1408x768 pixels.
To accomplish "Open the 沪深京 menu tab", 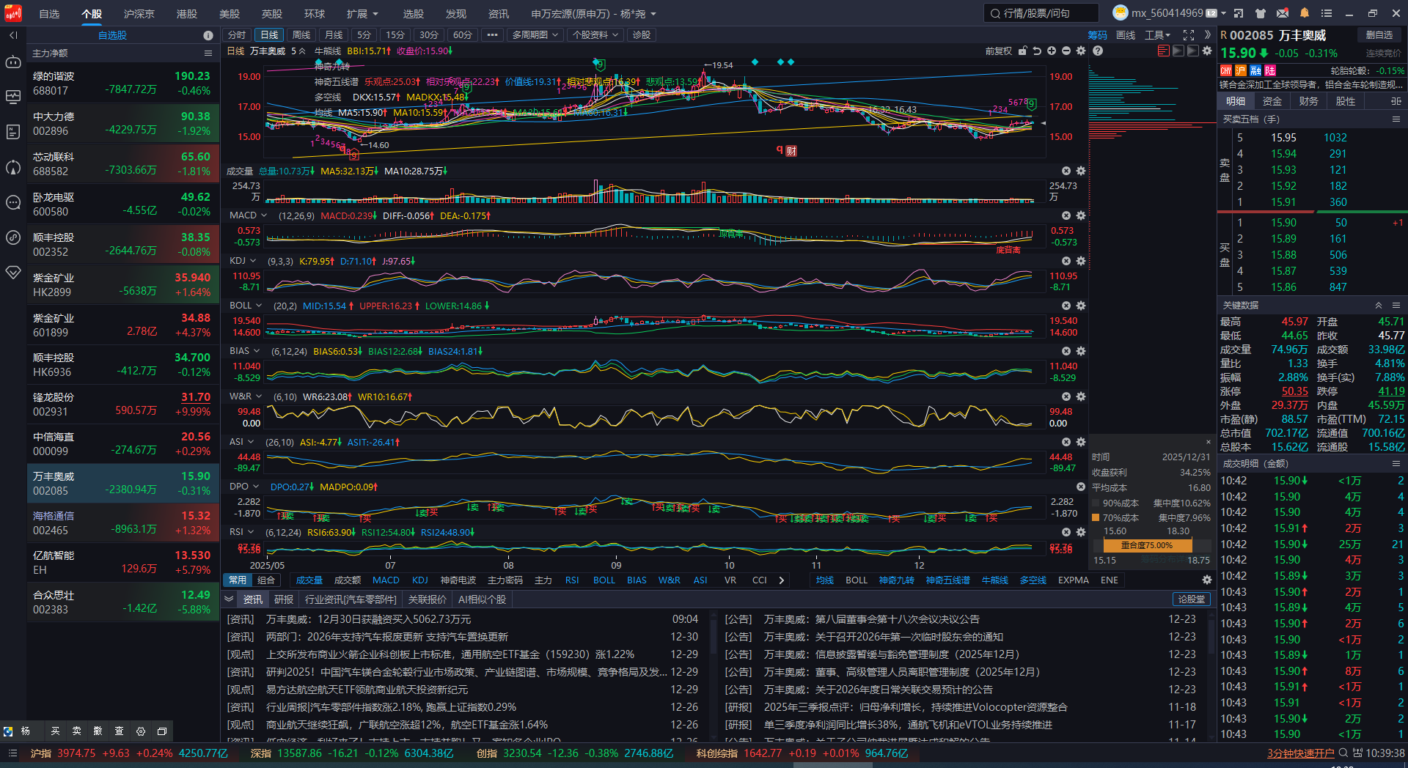I will point(139,14).
